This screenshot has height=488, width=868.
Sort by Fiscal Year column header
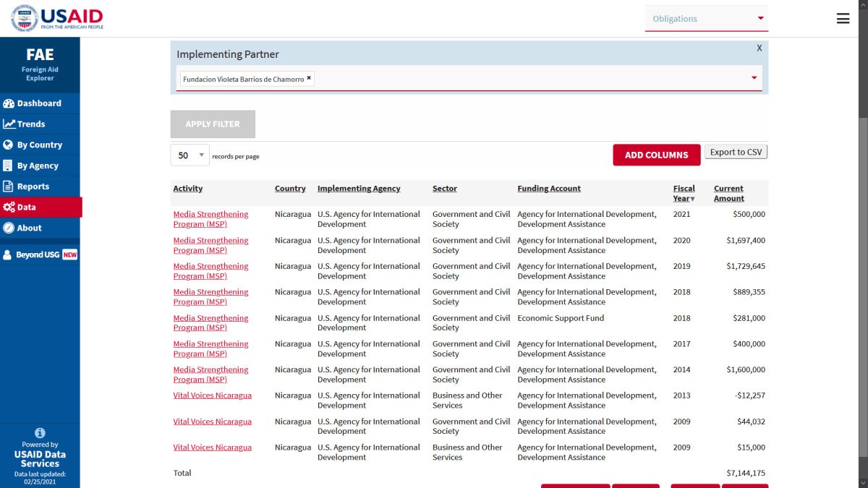coord(684,193)
